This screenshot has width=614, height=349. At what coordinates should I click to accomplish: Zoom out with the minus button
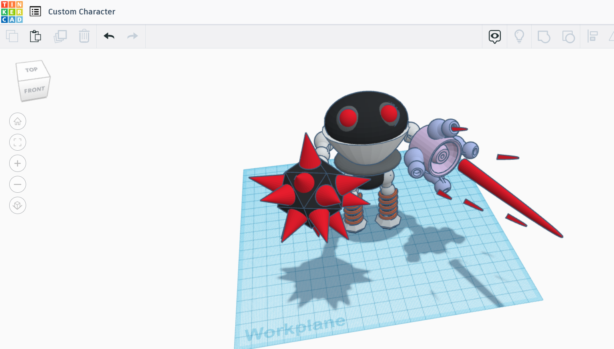[18, 184]
